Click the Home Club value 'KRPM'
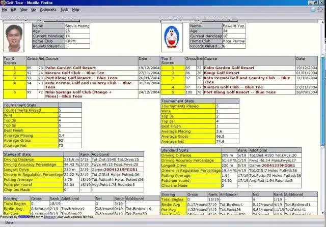Image resolution: width=326 pixels, height=227 pixels. 77,41
